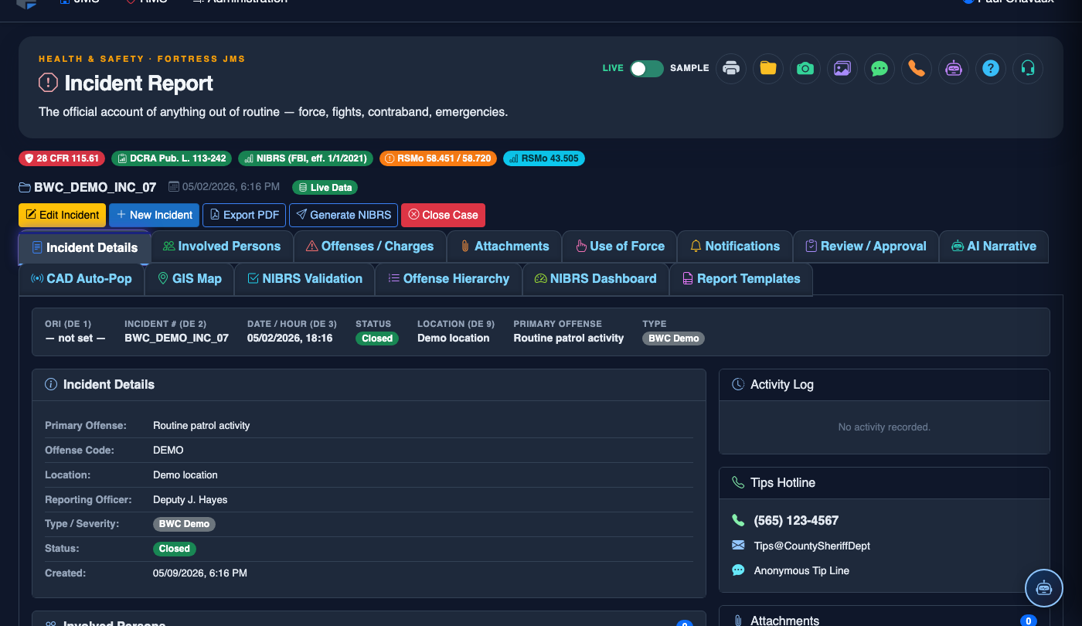Open the green chat bubble icon
The height and width of the screenshot is (626, 1082).
(x=880, y=68)
